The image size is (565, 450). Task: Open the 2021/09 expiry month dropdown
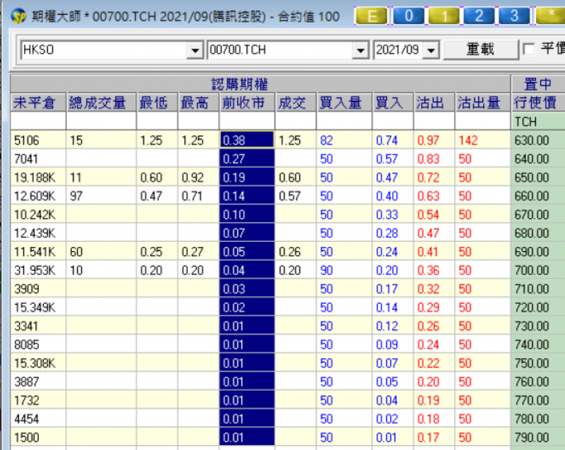432,50
